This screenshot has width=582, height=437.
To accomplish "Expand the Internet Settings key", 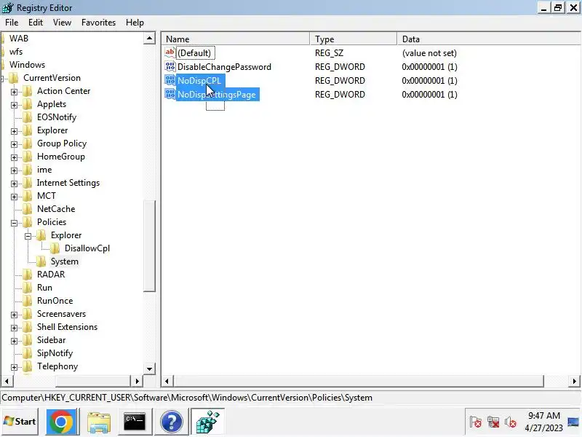I will 14,184.
